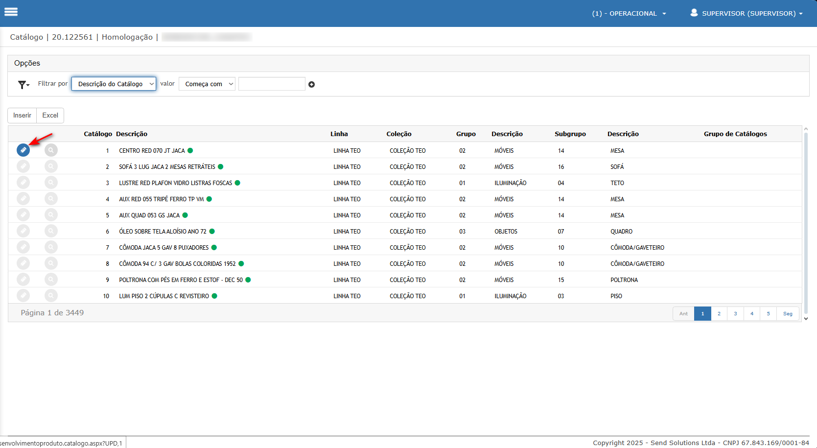Export the list with Excel button
The width and height of the screenshot is (817, 448).
(x=50, y=116)
